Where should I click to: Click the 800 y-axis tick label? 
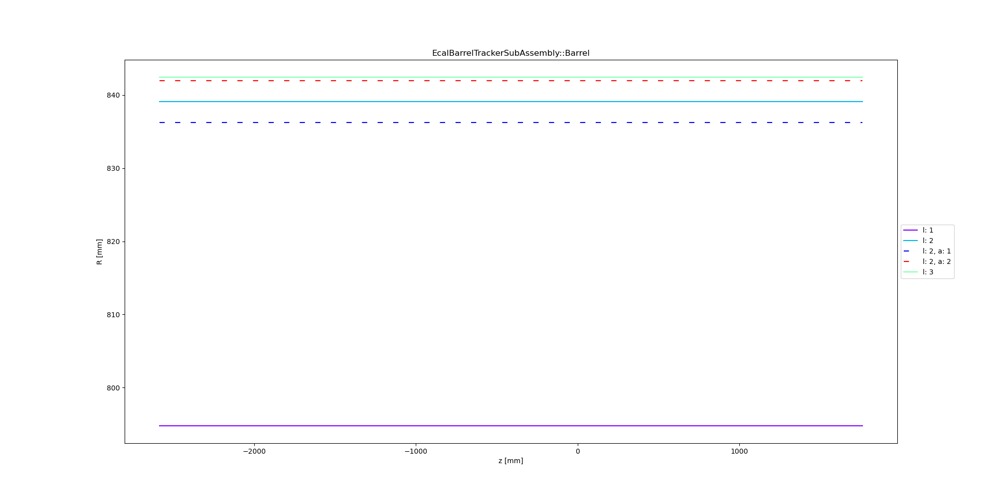point(113,388)
